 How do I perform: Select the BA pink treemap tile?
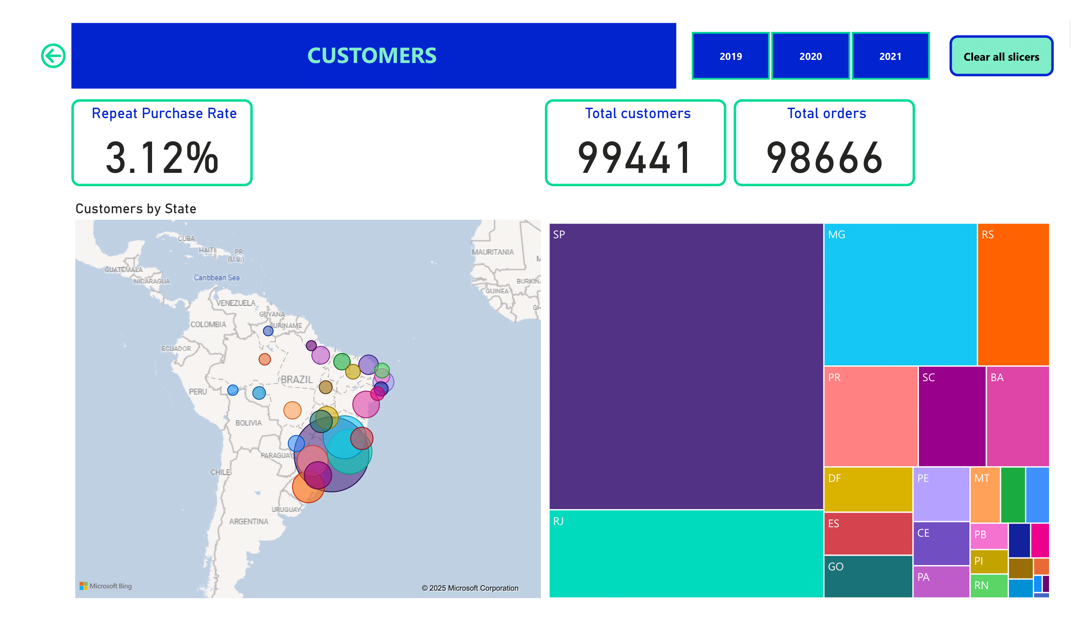(x=1018, y=416)
